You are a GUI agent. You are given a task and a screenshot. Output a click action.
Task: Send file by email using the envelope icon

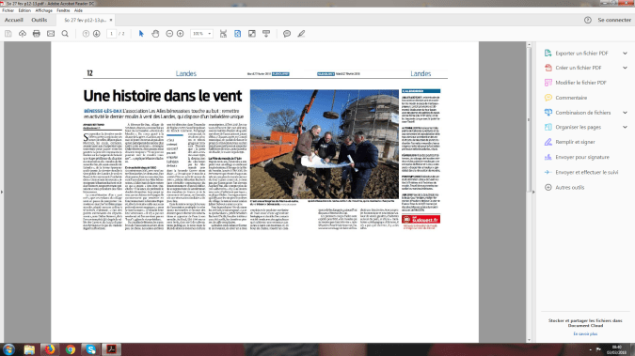pos(51,34)
